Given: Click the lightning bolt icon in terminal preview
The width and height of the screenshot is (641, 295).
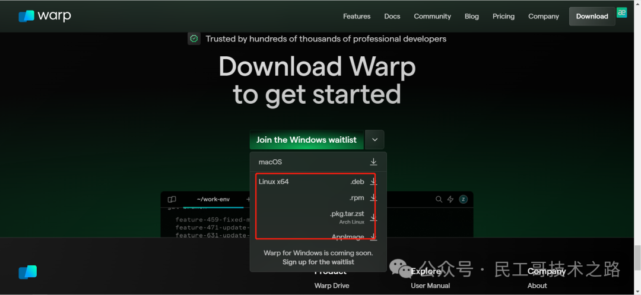Looking at the screenshot, I should (x=450, y=200).
